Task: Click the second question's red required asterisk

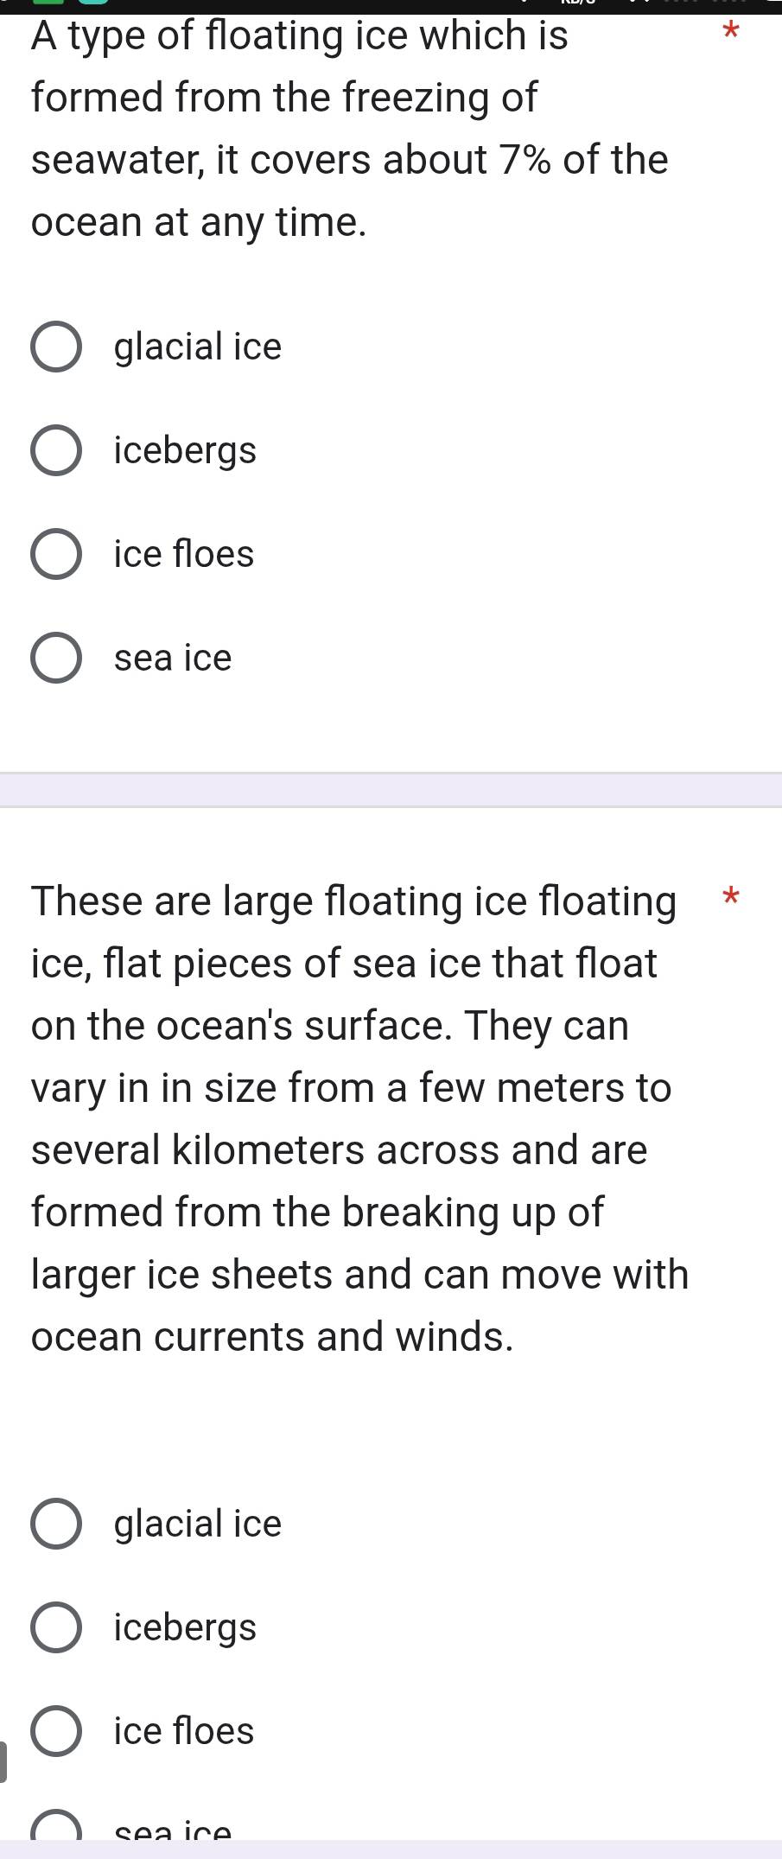Action: tap(731, 896)
